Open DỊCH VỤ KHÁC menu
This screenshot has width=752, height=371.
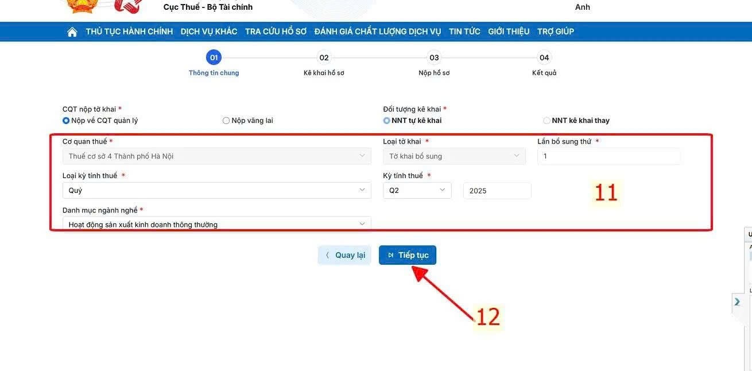pos(209,32)
